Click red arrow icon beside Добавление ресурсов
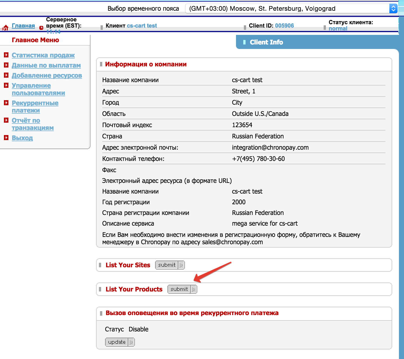 click(6, 75)
